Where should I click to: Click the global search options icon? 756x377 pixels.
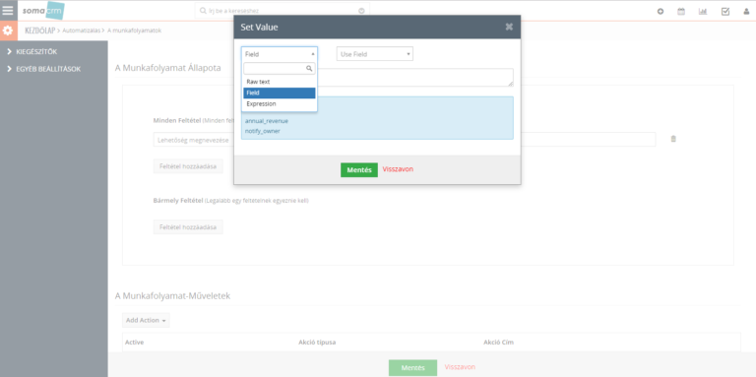coord(361,11)
